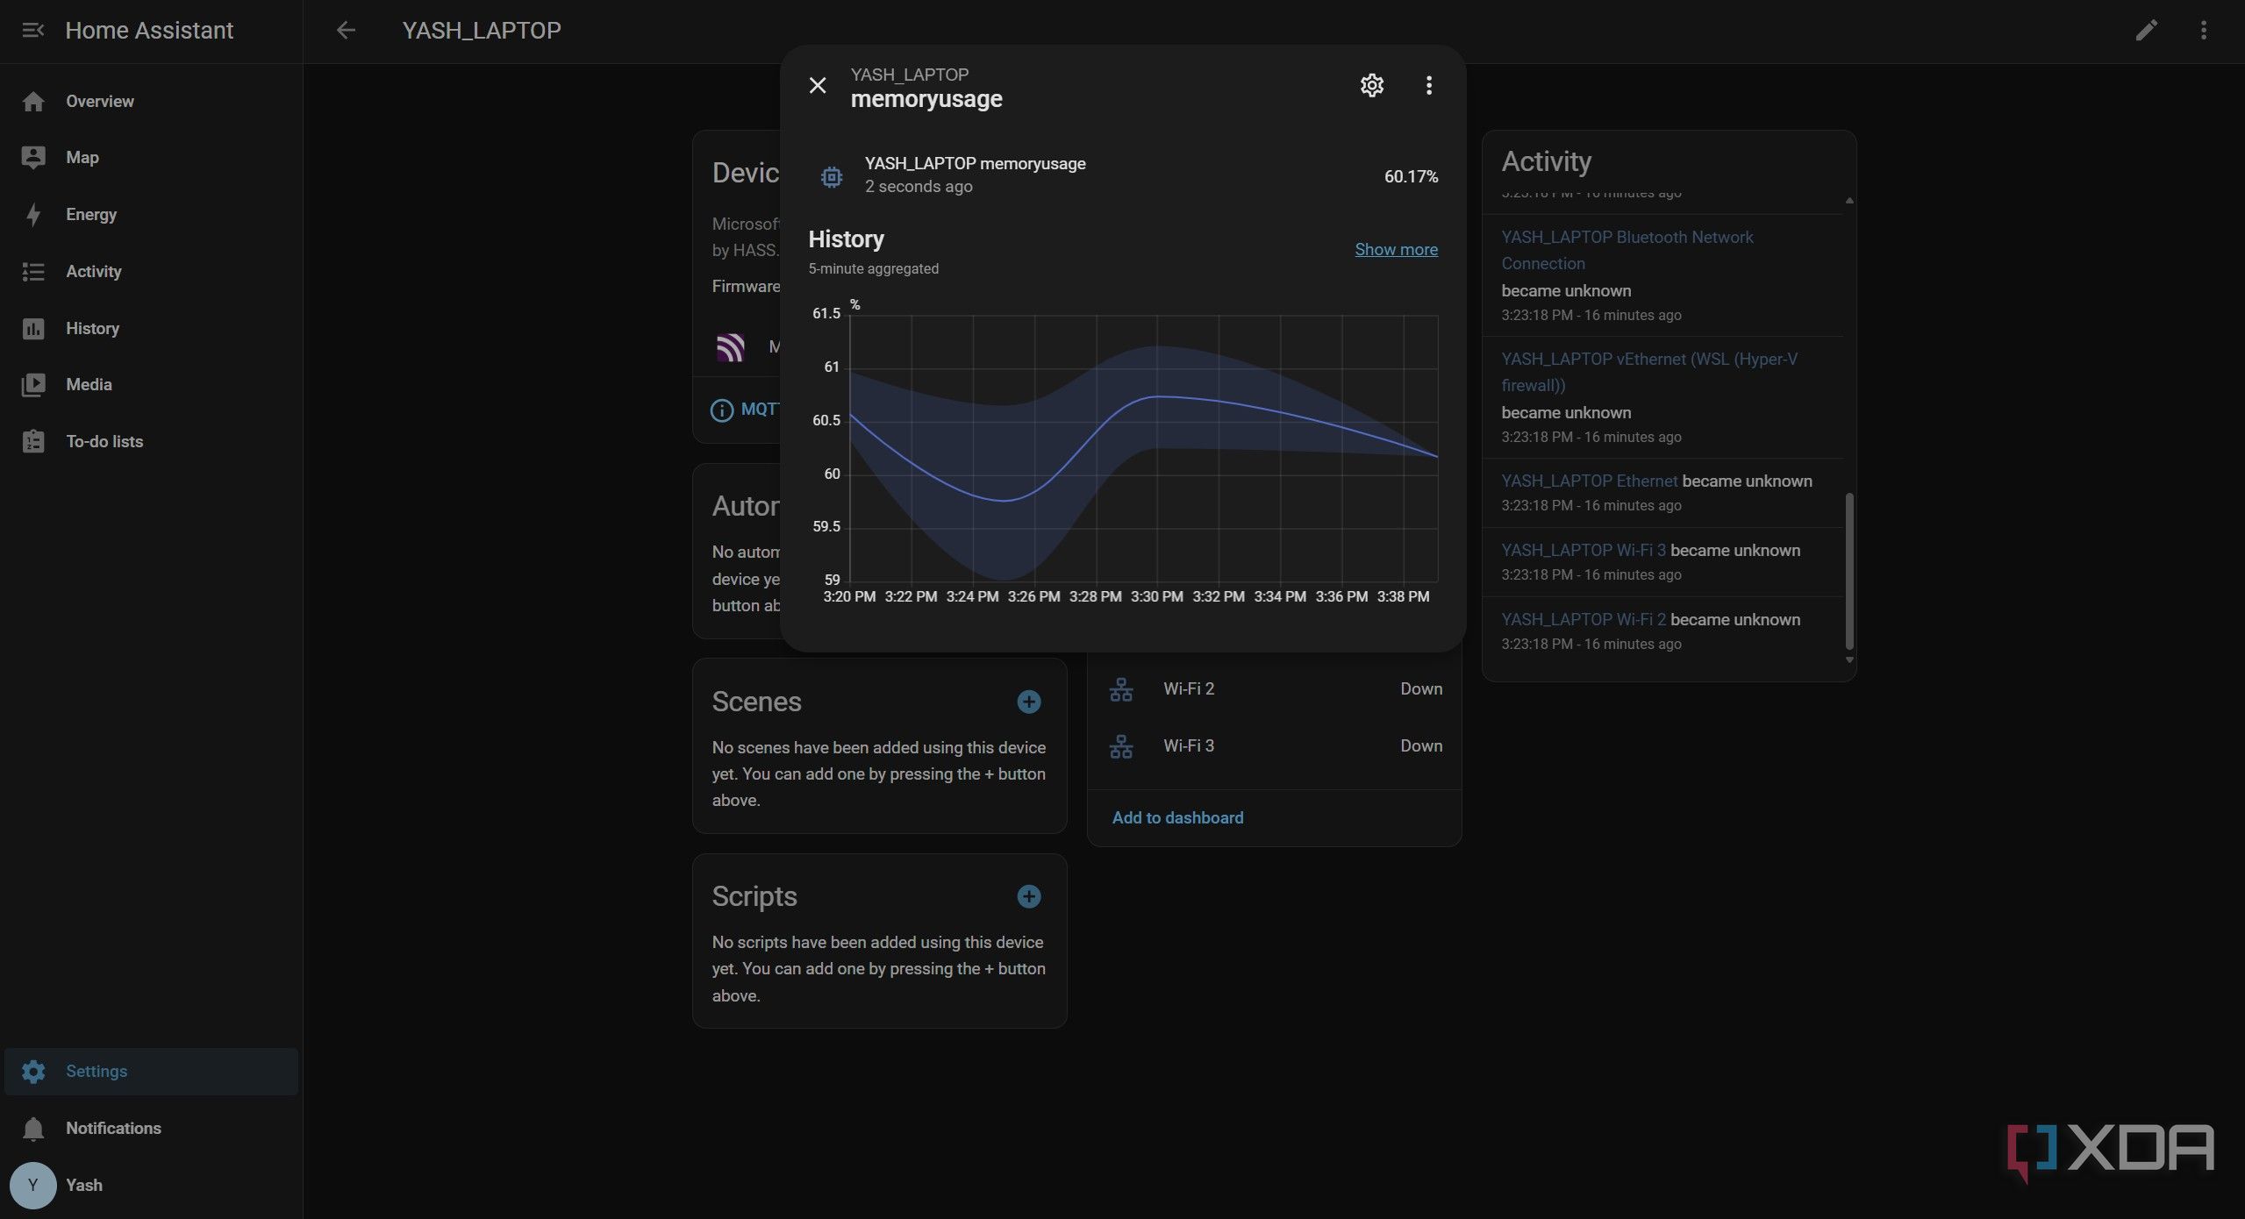
Task: Open entity settings gear in dialog
Action: click(1372, 85)
